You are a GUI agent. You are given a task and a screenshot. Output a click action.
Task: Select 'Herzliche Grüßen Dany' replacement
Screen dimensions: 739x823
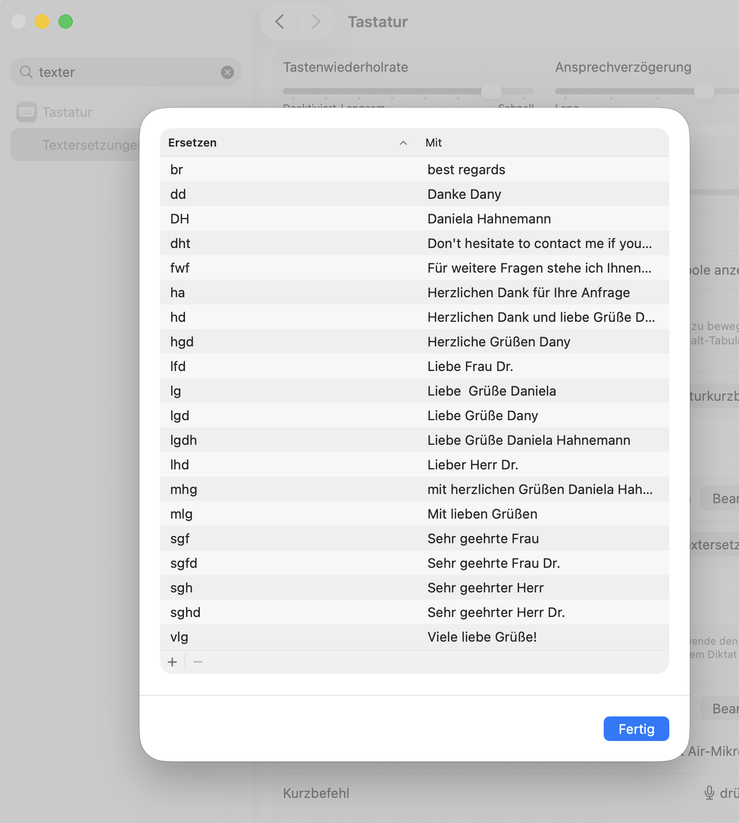pos(499,342)
